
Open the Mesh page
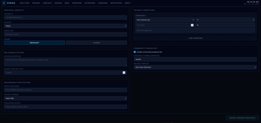pos(67,3)
